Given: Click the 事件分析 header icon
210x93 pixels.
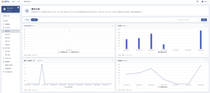Looking at the screenshot, I should click(27, 11).
